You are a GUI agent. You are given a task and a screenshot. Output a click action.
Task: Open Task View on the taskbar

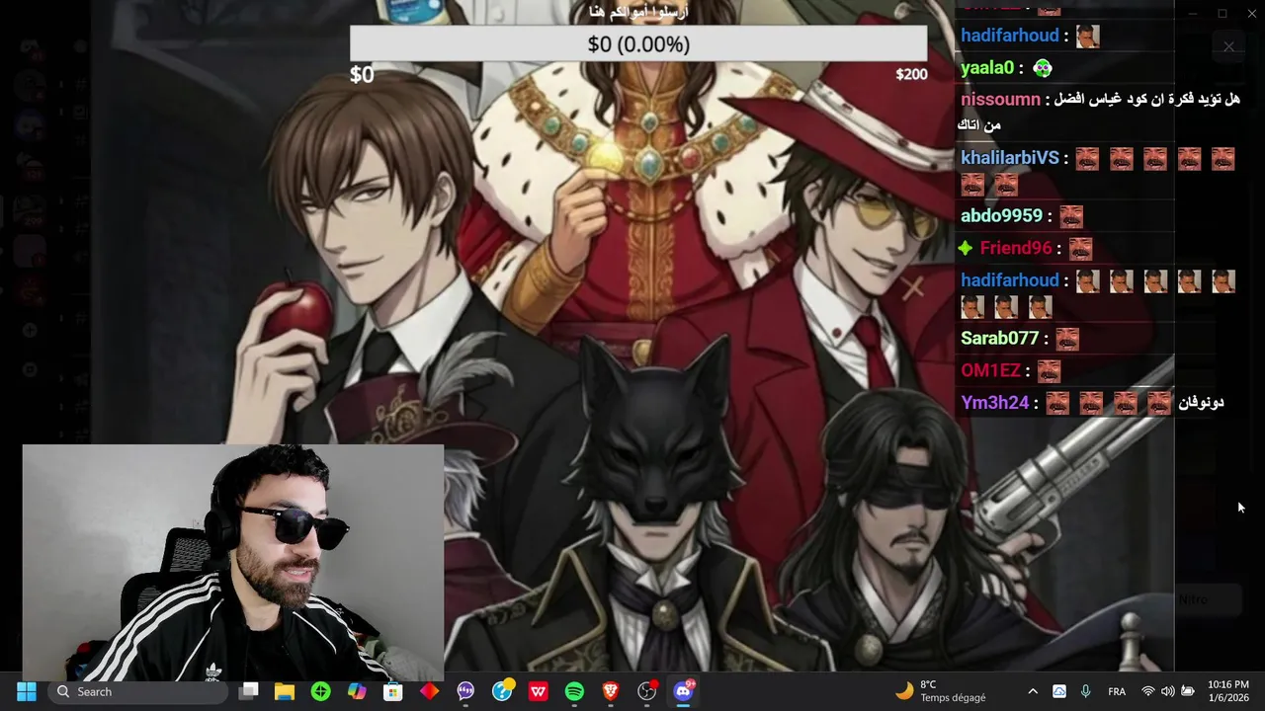click(x=249, y=691)
